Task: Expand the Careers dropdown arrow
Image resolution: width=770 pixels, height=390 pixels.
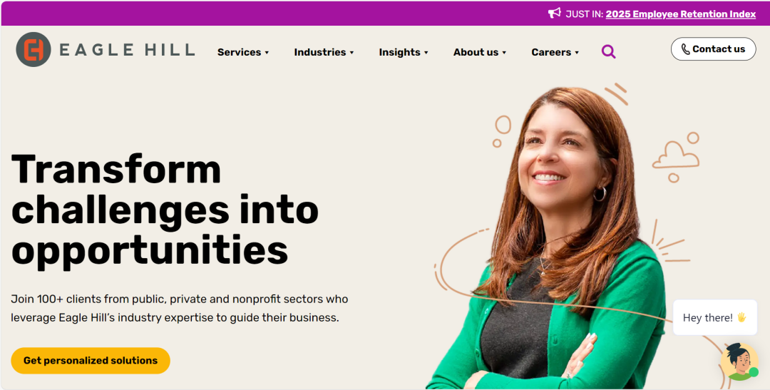Action: (x=577, y=53)
